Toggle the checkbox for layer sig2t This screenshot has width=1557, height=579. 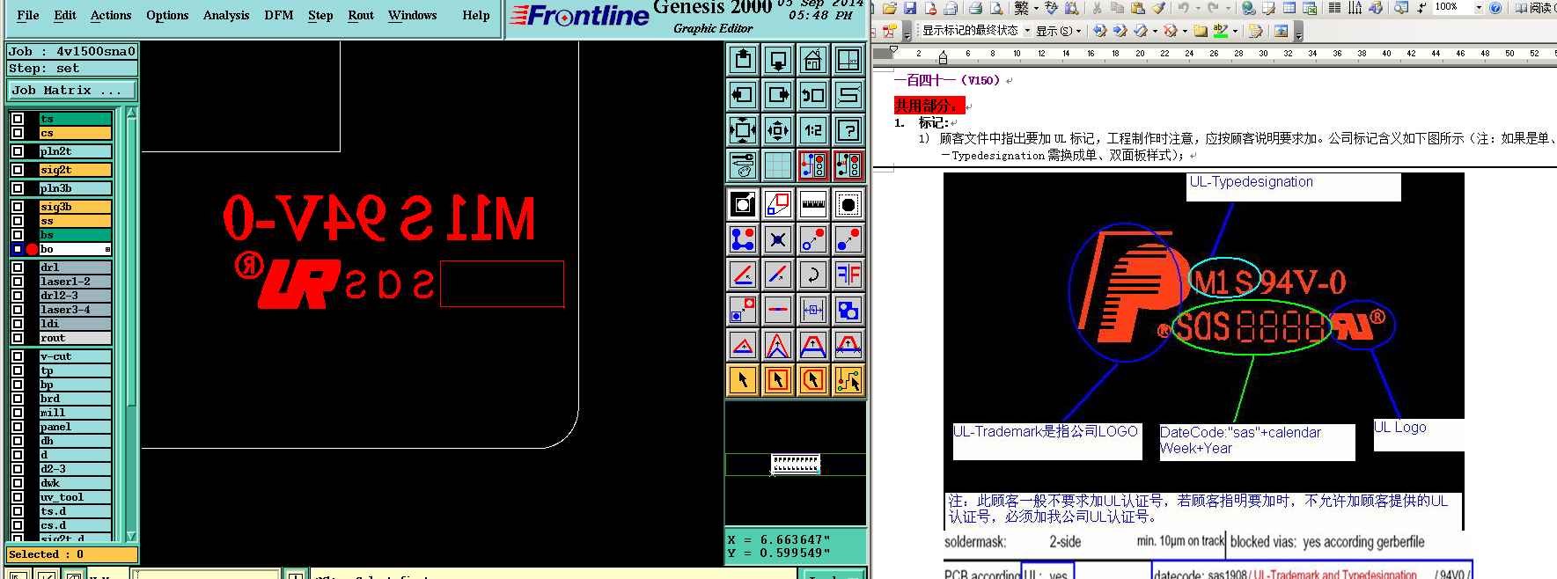(18, 170)
